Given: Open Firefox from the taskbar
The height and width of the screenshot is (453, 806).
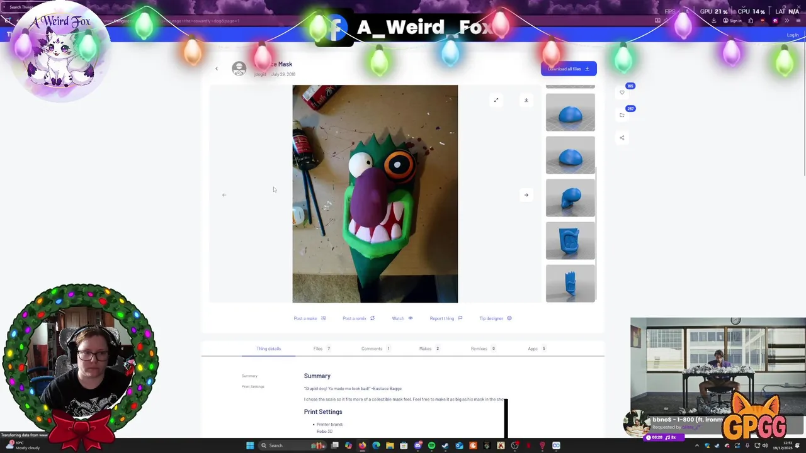Looking at the screenshot, I should click(362, 445).
